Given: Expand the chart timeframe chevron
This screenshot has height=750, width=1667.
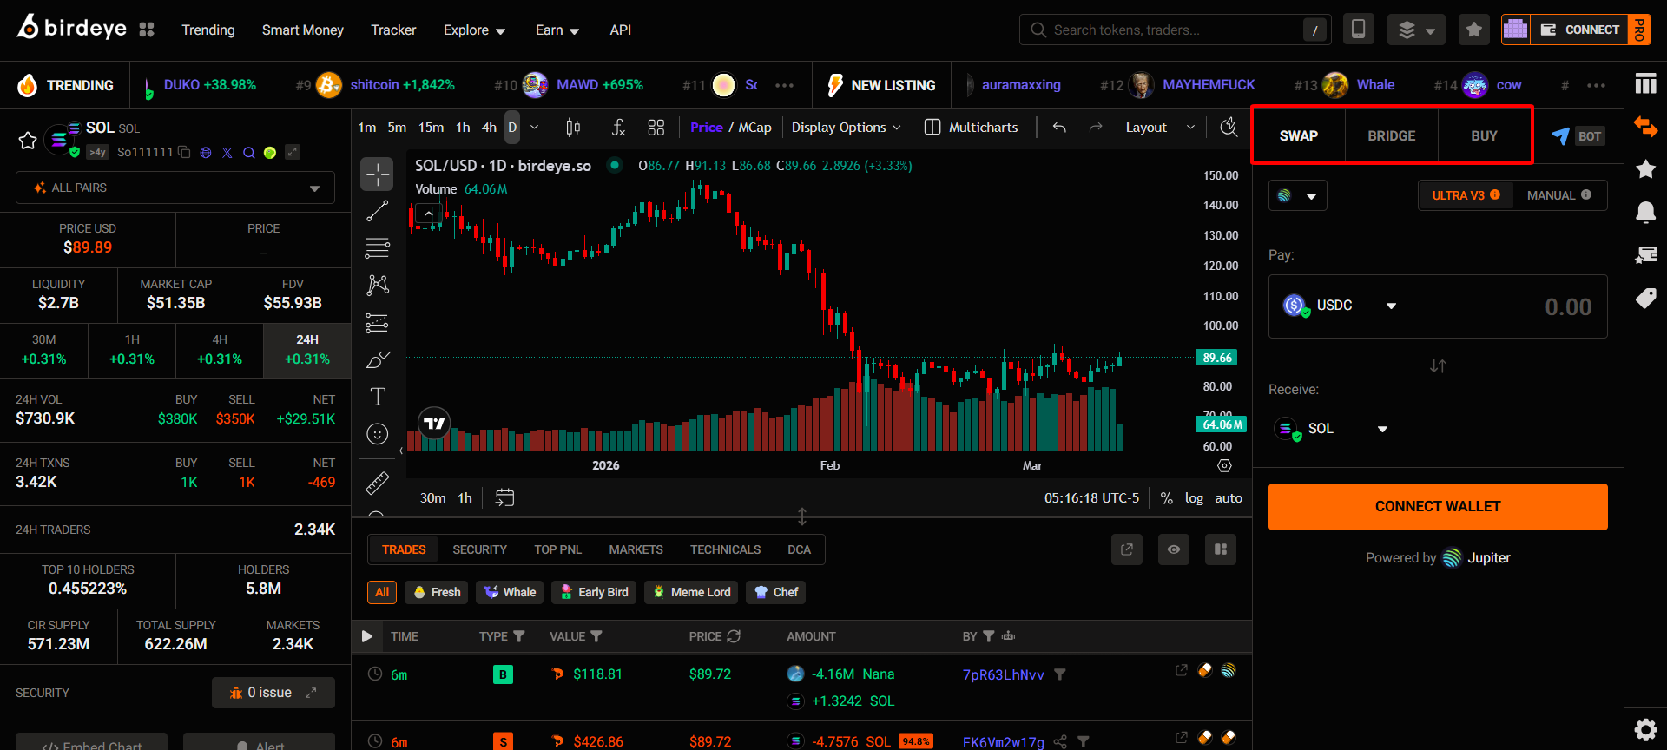Looking at the screenshot, I should point(534,128).
